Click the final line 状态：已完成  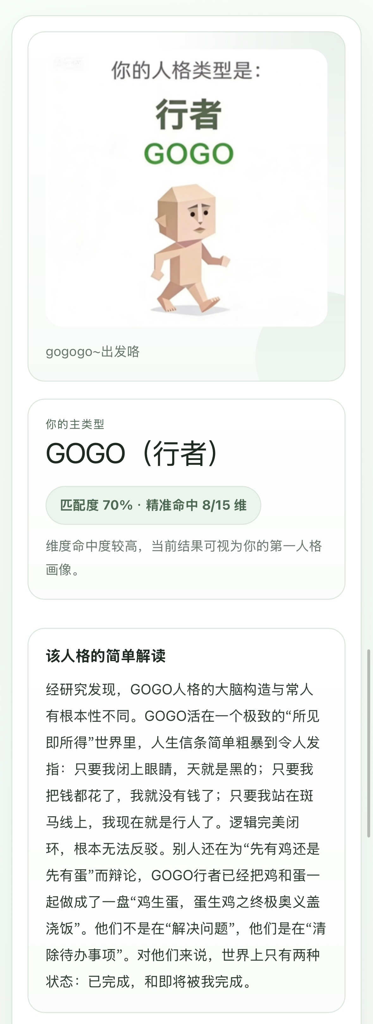149,981
